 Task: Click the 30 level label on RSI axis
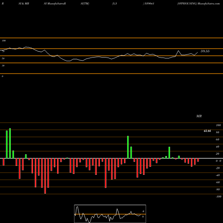point(3,66)
